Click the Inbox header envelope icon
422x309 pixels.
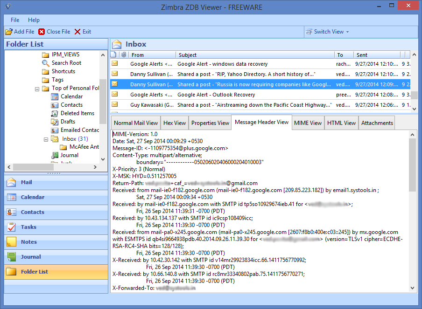click(x=117, y=44)
